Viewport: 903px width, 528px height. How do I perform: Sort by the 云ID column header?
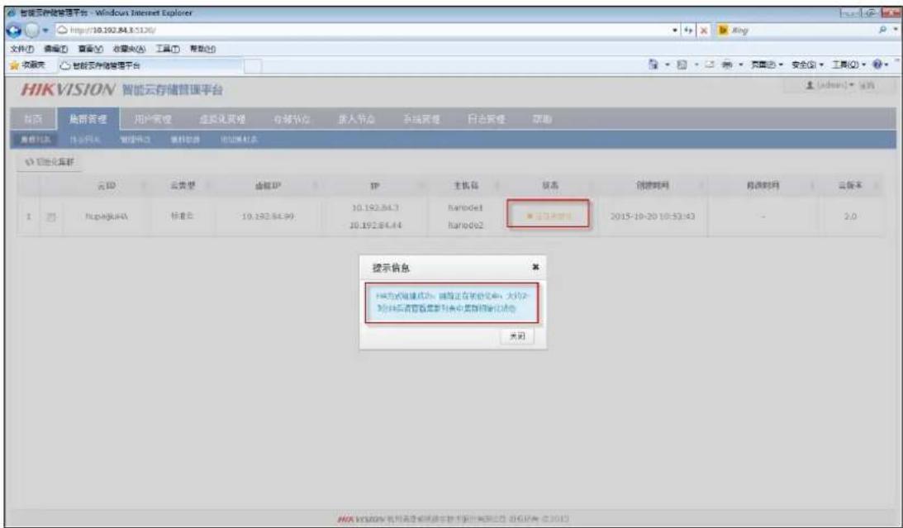(107, 185)
